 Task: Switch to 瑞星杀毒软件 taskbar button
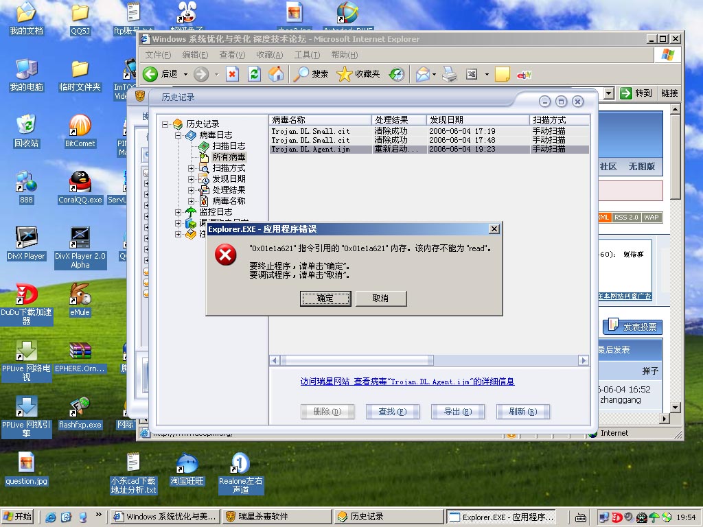point(278,517)
